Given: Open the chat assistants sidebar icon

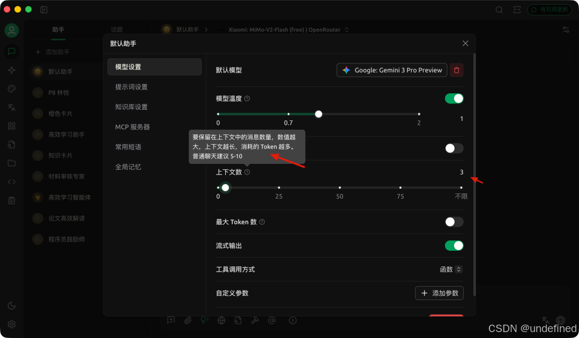Looking at the screenshot, I should click(11, 51).
